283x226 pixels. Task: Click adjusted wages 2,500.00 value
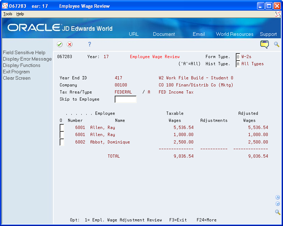[258, 142]
